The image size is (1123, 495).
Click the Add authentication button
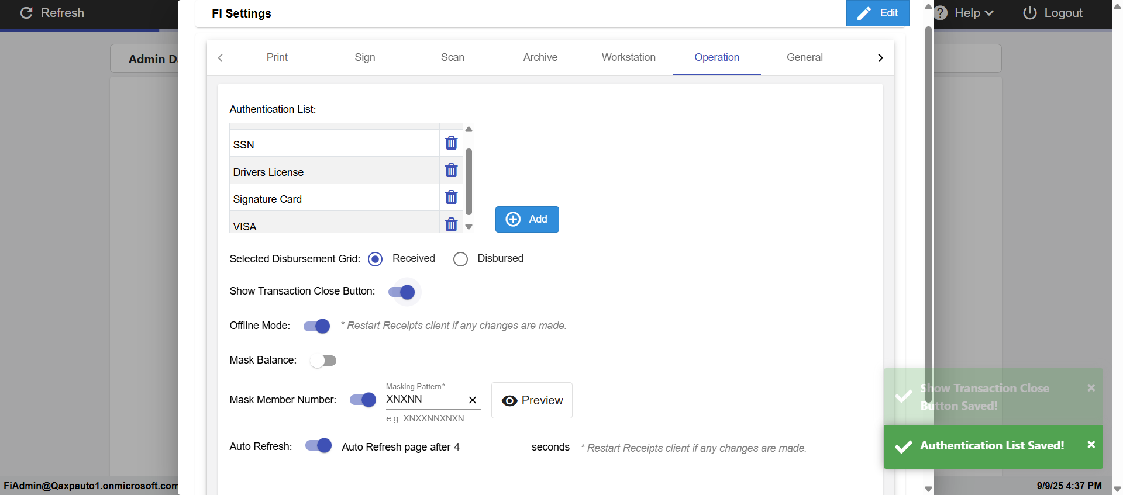527,219
